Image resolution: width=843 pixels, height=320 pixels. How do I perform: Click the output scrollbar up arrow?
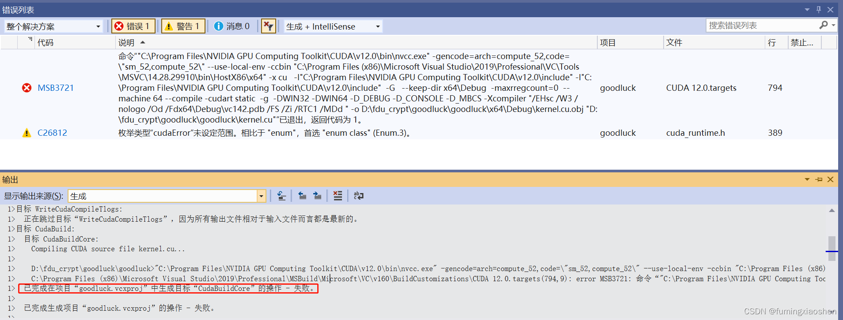click(832, 211)
